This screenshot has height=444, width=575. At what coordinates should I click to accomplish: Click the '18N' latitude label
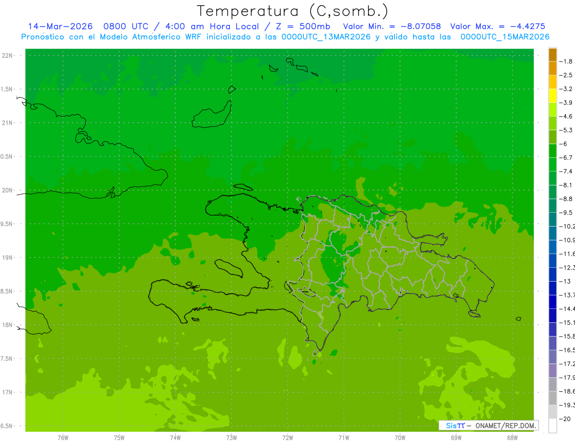[8, 325]
